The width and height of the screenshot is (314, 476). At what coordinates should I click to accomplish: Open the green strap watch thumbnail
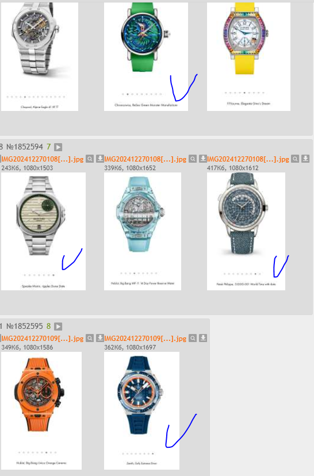pos(146,57)
